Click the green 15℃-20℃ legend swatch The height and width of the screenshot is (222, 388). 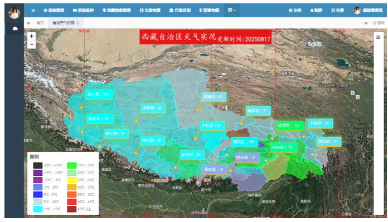coord(72,165)
